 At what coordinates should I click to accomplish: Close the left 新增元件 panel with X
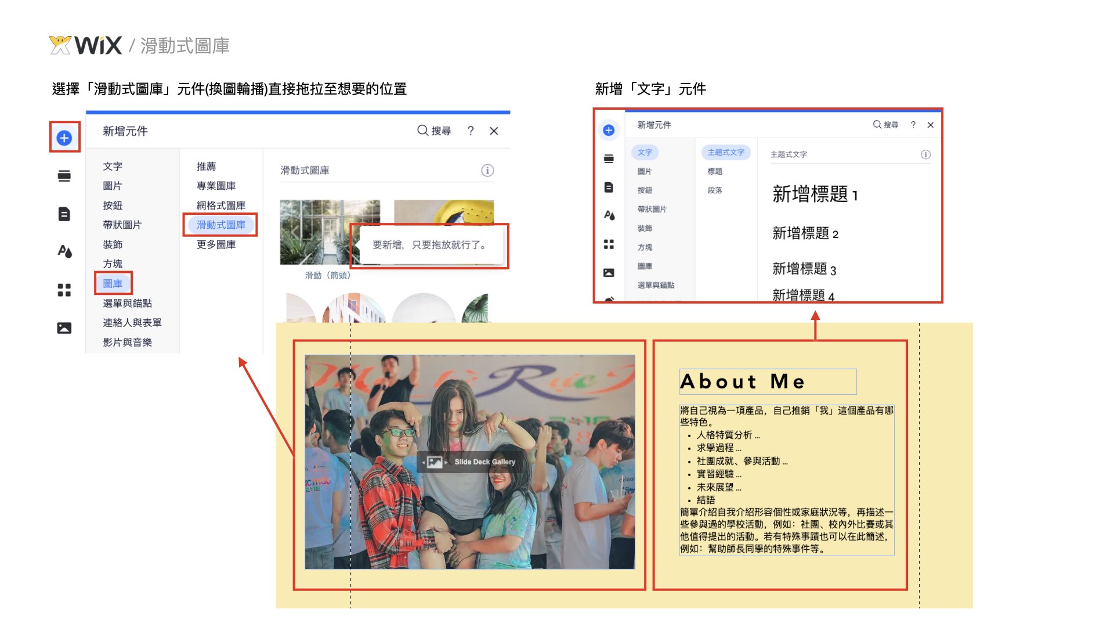click(x=494, y=131)
